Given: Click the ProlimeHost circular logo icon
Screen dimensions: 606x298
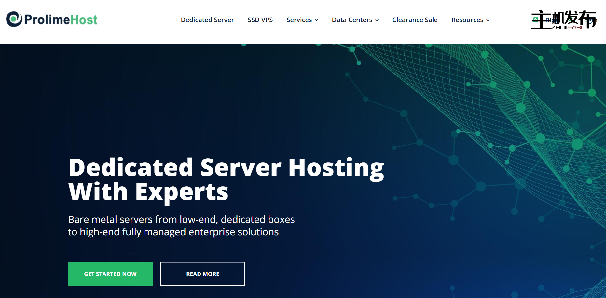Looking at the screenshot, I should click(14, 20).
